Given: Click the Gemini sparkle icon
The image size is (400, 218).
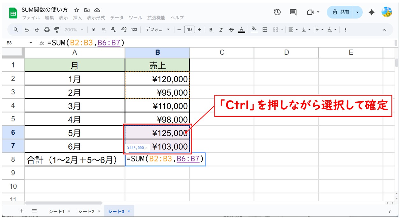Looking at the screenshot, I should coord(371,12).
